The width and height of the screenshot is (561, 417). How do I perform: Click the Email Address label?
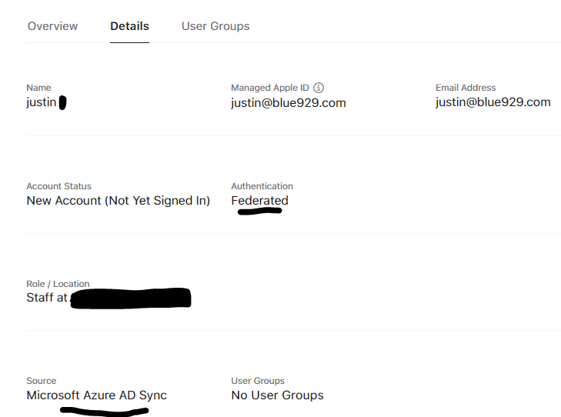[466, 88]
